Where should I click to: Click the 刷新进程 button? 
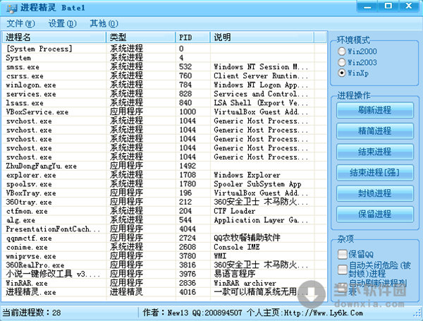[375, 110]
